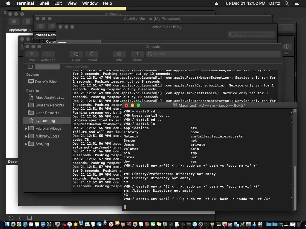The image size is (306, 229).
Task: Open the Edit menu
Action: 58,3
